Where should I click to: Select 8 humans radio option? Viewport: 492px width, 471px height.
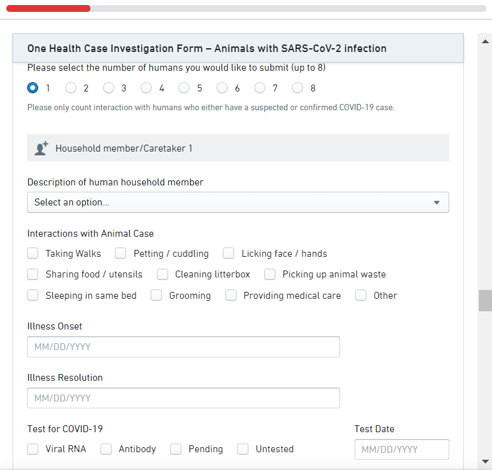[x=297, y=88]
